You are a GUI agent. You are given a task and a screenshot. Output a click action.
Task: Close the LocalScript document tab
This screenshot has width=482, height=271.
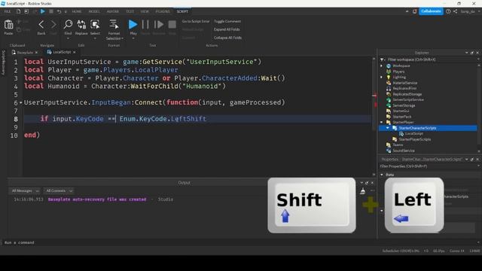coord(74,52)
